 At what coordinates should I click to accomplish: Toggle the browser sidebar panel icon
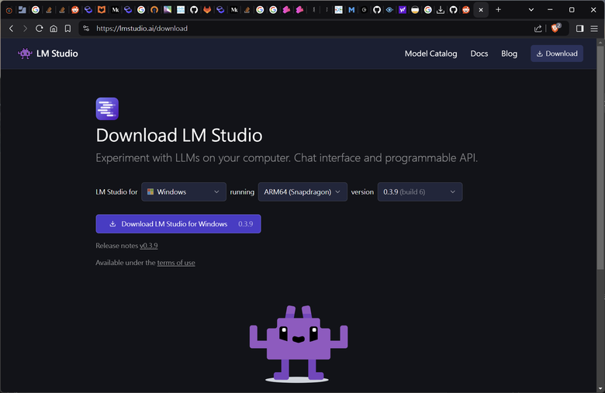point(579,29)
